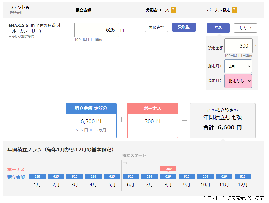This screenshot has width=269, height=203.
Task: Click 設定金額 label in bonus panel
Action: tap(215, 48)
